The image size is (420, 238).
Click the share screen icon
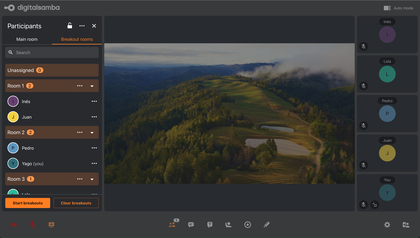point(51,225)
